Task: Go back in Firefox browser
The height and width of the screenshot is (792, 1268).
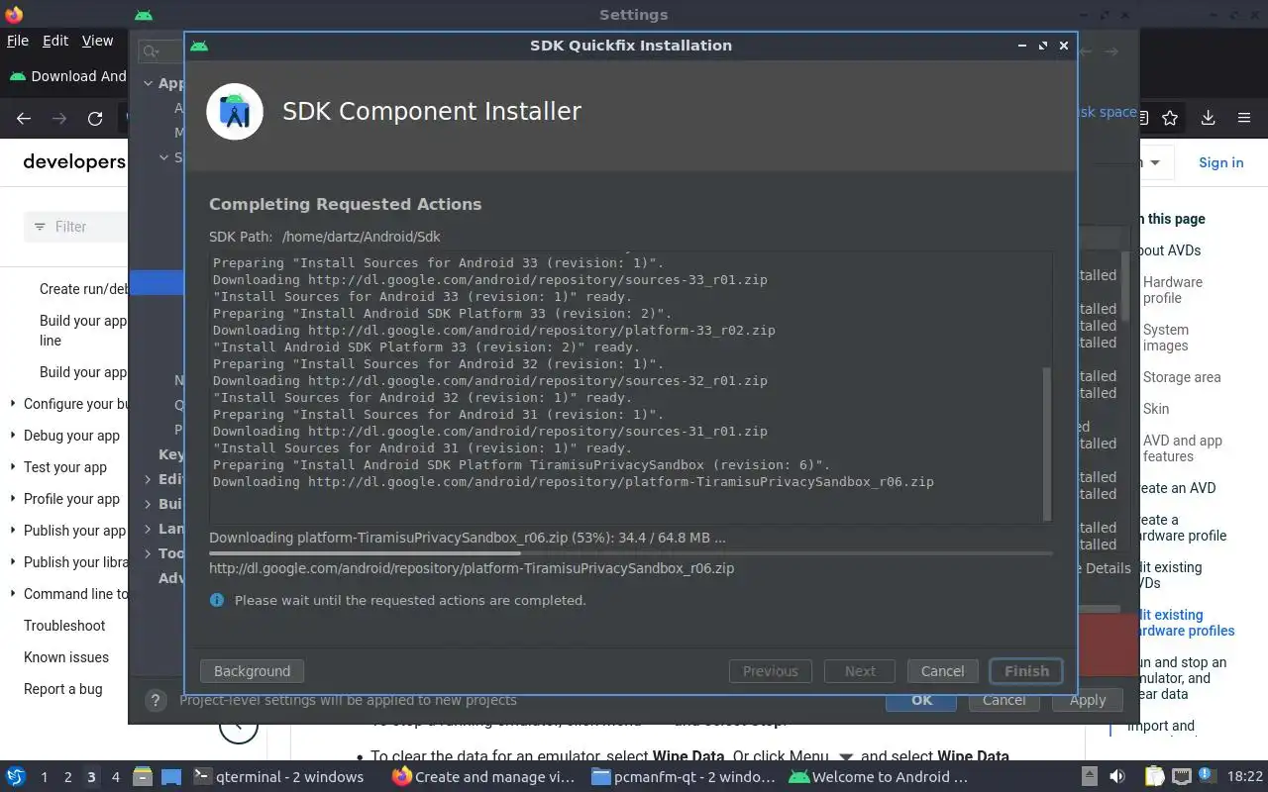Action: [24, 119]
